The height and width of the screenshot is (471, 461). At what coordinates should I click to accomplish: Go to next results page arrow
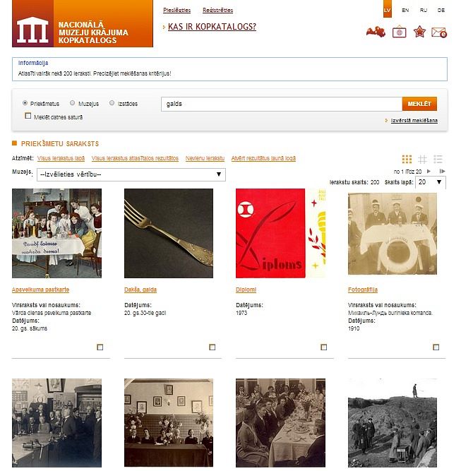point(429,171)
